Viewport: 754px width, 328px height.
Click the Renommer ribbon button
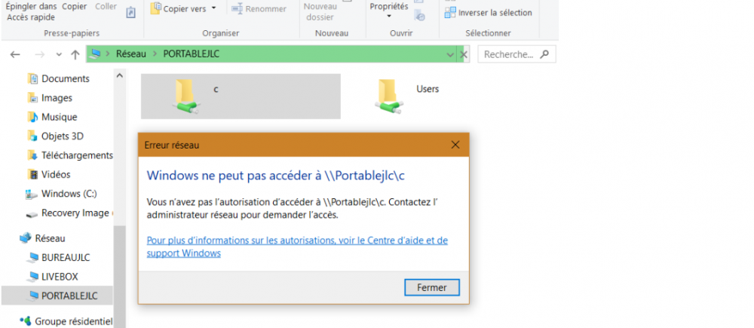click(x=259, y=8)
